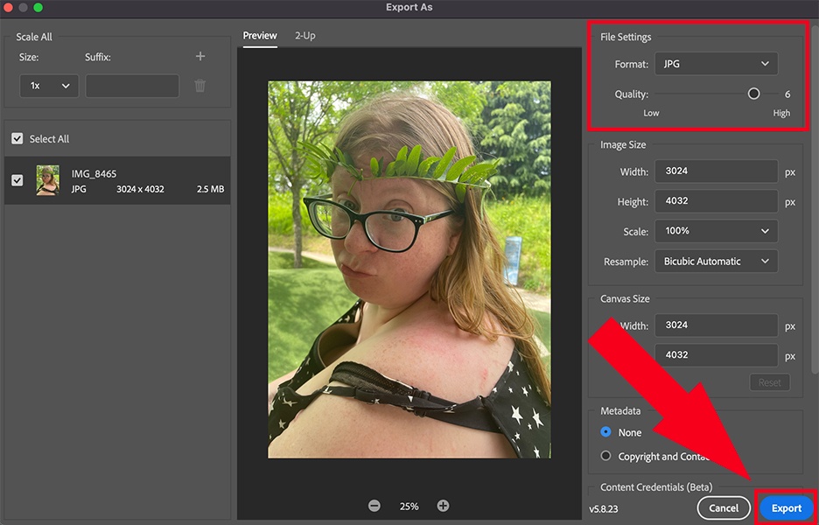Uncheck the Select All checkbox

17,138
